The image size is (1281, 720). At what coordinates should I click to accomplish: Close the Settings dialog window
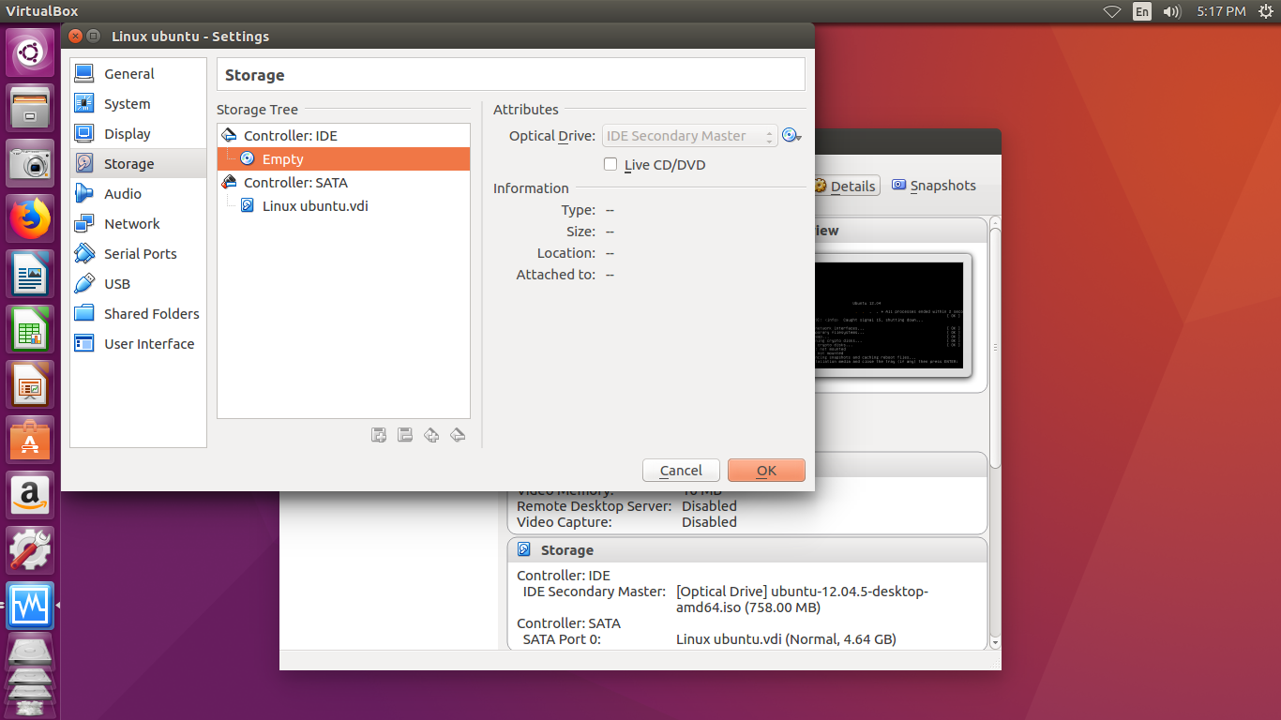click(75, 37)
